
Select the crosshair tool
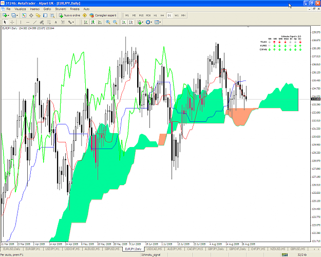[x=12, y=22]
